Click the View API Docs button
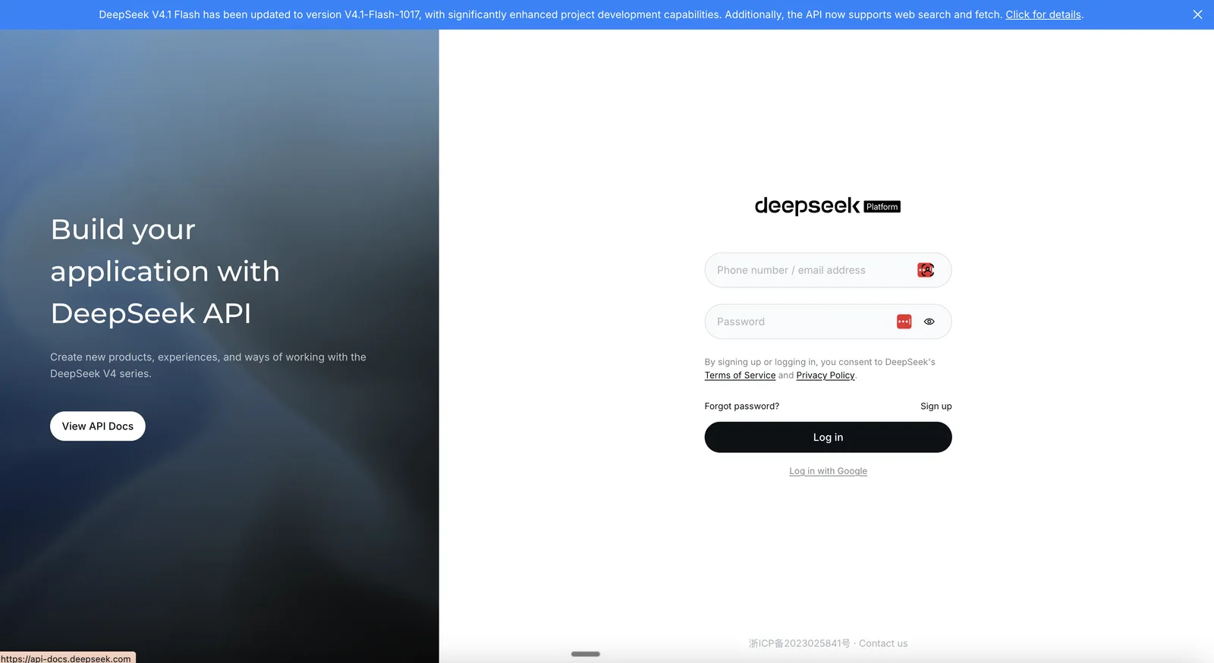Screen dimensions: 1214x663 pyautogui.click(x=98, y=426)
